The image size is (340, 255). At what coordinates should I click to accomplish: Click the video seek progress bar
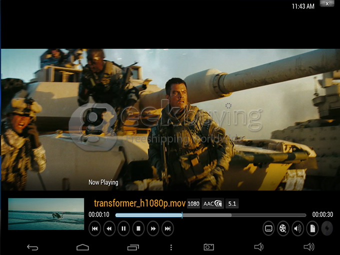tap(211, 215)
